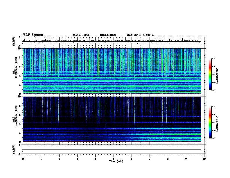Click the flat ch.3 voltage line
Image resolution: width=230 pixels, height=178 pixels.
[x=112, y=149]
